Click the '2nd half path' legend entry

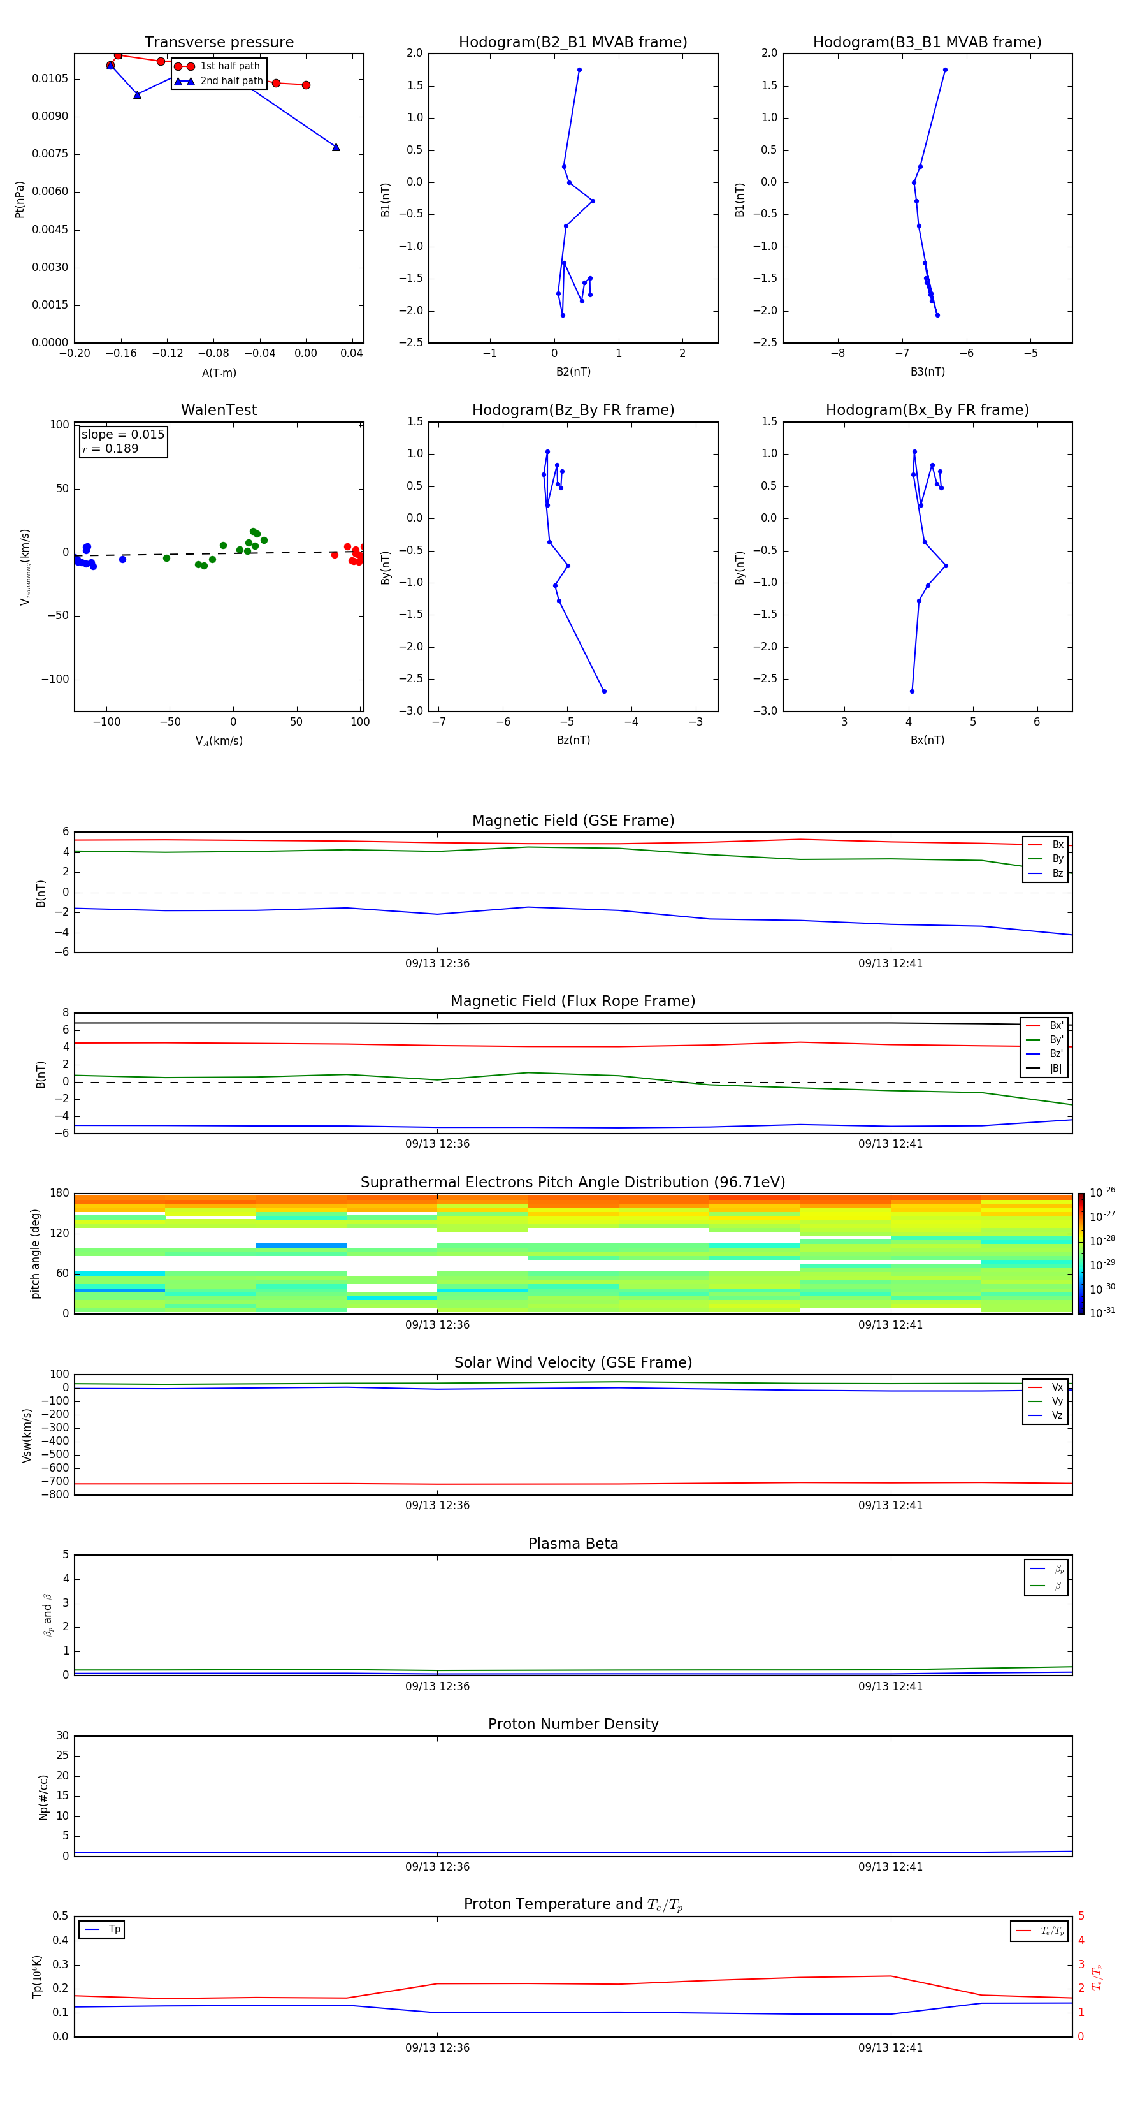point(219,81)
